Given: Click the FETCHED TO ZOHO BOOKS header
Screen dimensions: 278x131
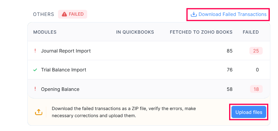Looking at the screenshot, I should tap(201, 32).
